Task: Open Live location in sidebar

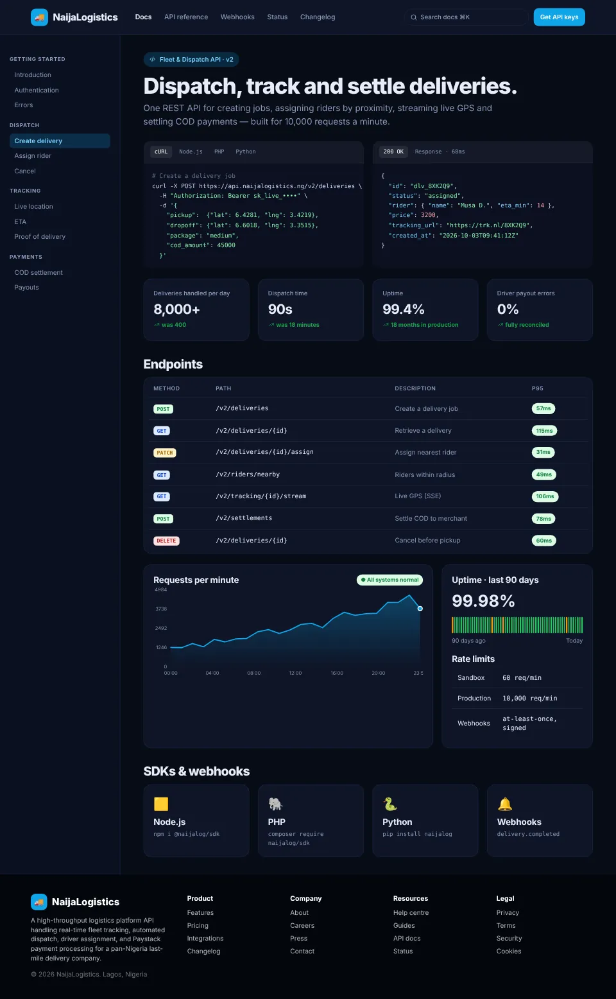Action: click(x=60, y=207)
